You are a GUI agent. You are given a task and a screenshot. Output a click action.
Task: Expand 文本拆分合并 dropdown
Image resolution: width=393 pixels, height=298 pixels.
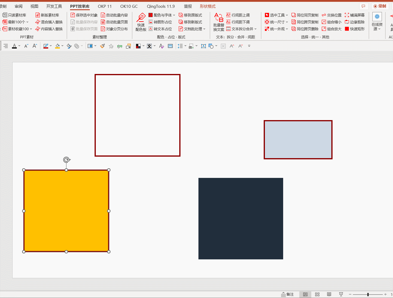[x=255, y=29]
